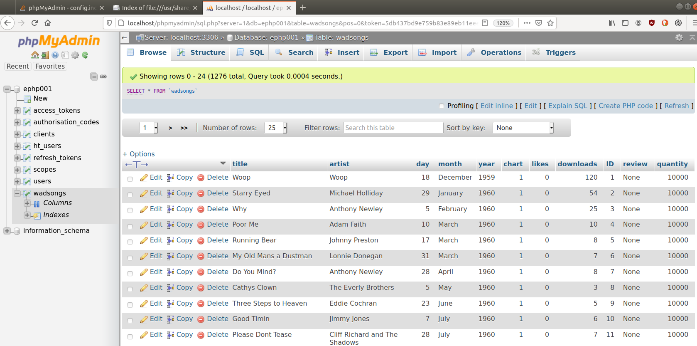The width and height of the screenshot is (697, 346).
Task: Check the row checkbox for Starry Eyed
Action: [130, 195]
